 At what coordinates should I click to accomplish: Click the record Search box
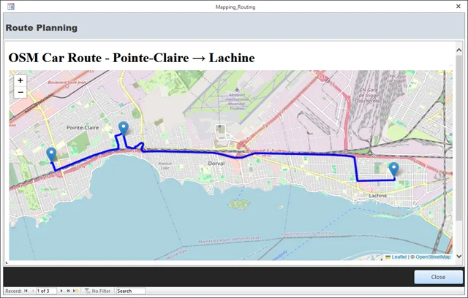130,291
